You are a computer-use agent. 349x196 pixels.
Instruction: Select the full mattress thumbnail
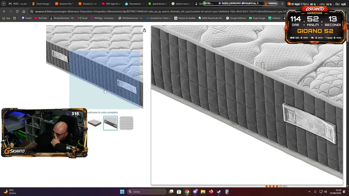[95, 123]
